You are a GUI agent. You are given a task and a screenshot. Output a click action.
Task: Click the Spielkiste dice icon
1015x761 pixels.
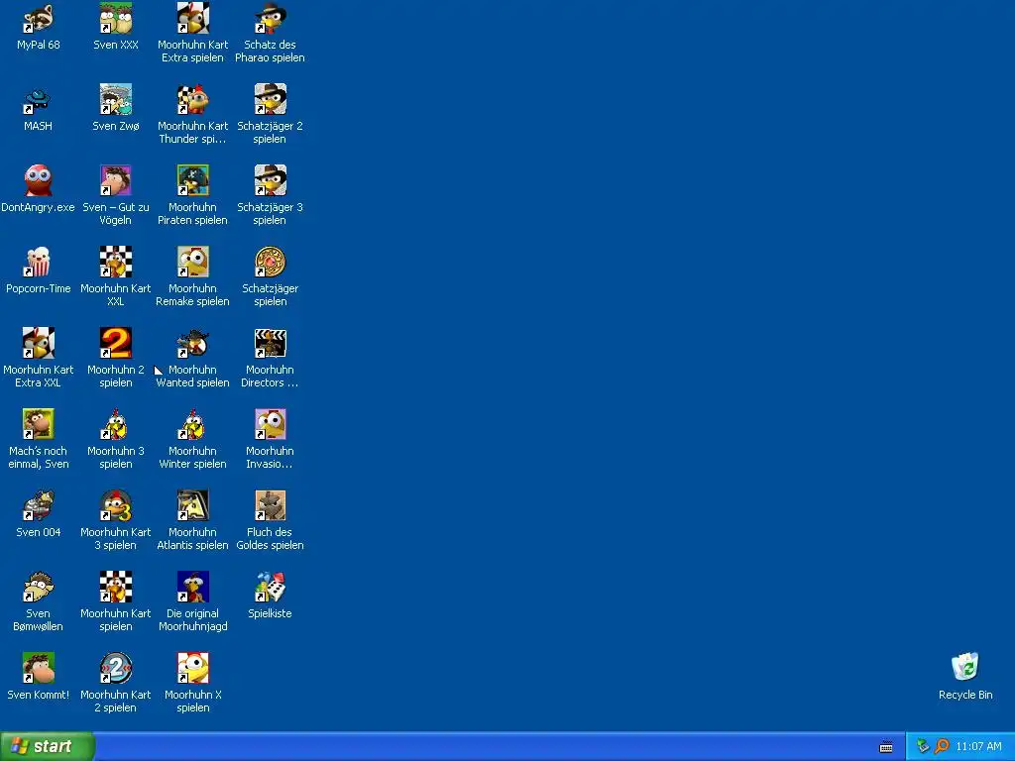click(270, 587)
